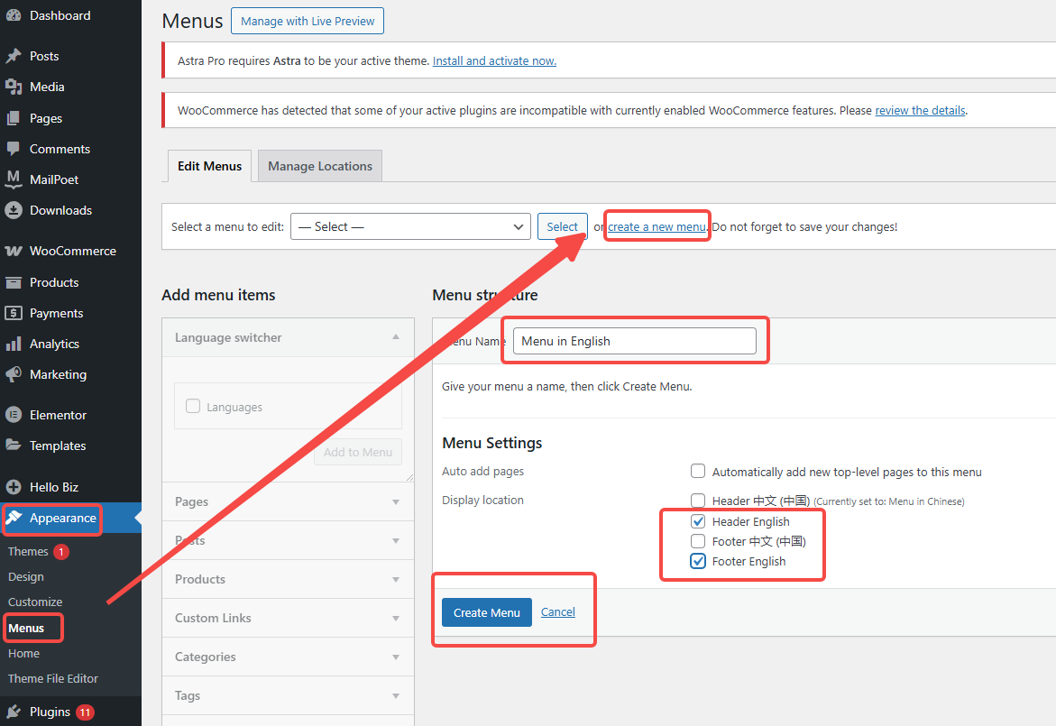Uncheck the Header English display location
Image resolution: width=1056 pixels, height=726 pixels.
tap(698, 521)
